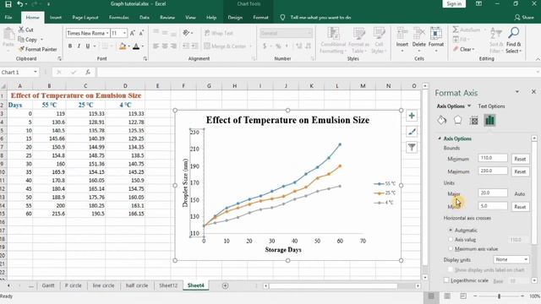This screenshot has width=541, height=304.
Task: Open the font size dropdown
Action: (x=124, y=33)
